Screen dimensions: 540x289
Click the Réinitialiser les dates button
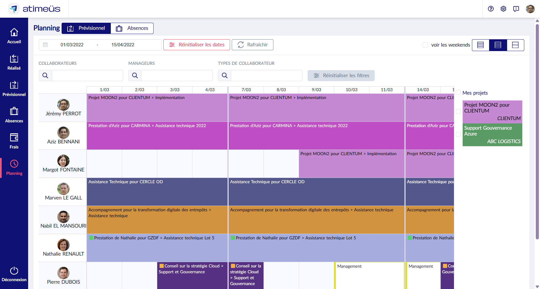[196, 45]
